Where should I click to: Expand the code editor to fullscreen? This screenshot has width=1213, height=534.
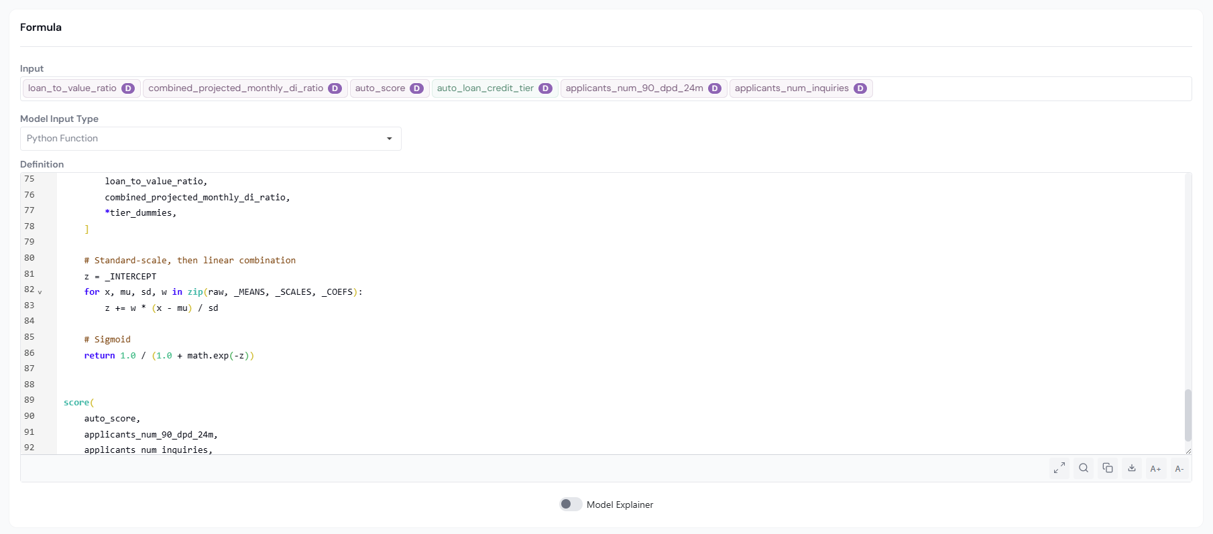pyautogui.click(x=1059, y=468)
